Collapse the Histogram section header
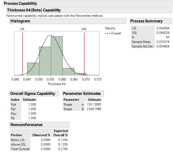This screenshot has width=173, height=153. tap(68, 21)
